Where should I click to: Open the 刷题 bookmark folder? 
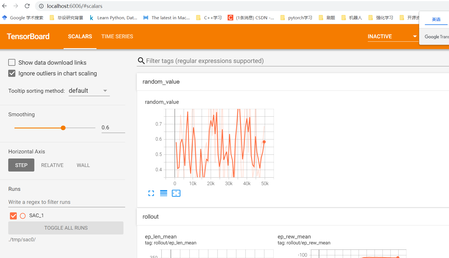click(x=327, y=18)
